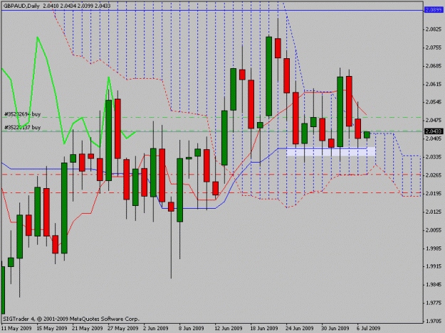Click the current price tag 2.0433

point(434,131)
